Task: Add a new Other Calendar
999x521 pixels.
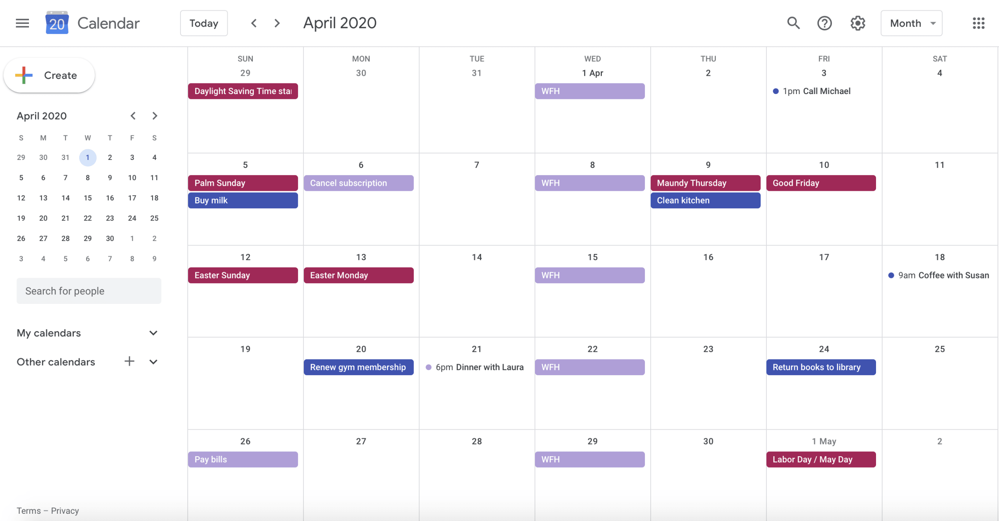Action: click(x=129, y=362)
